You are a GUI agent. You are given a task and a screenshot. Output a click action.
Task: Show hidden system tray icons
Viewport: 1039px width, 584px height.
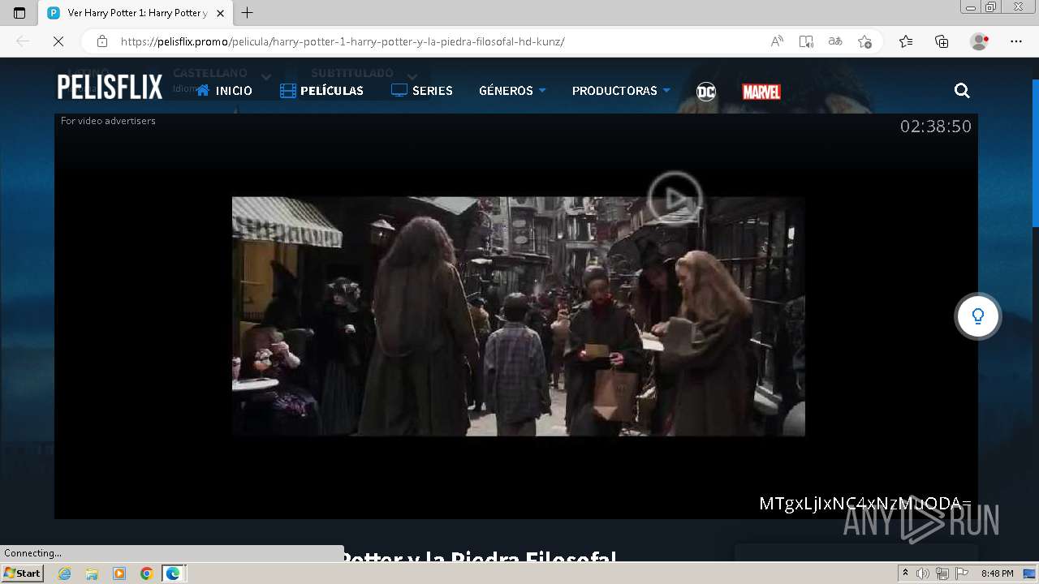pos(905,573)
